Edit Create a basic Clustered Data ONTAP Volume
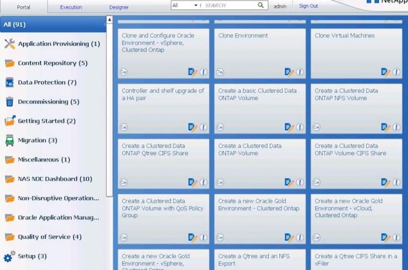Screen dimensions: 408x270 tap(289, 127)
